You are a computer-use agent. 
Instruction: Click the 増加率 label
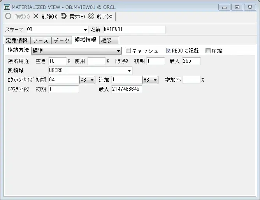(x=173, y=80)
